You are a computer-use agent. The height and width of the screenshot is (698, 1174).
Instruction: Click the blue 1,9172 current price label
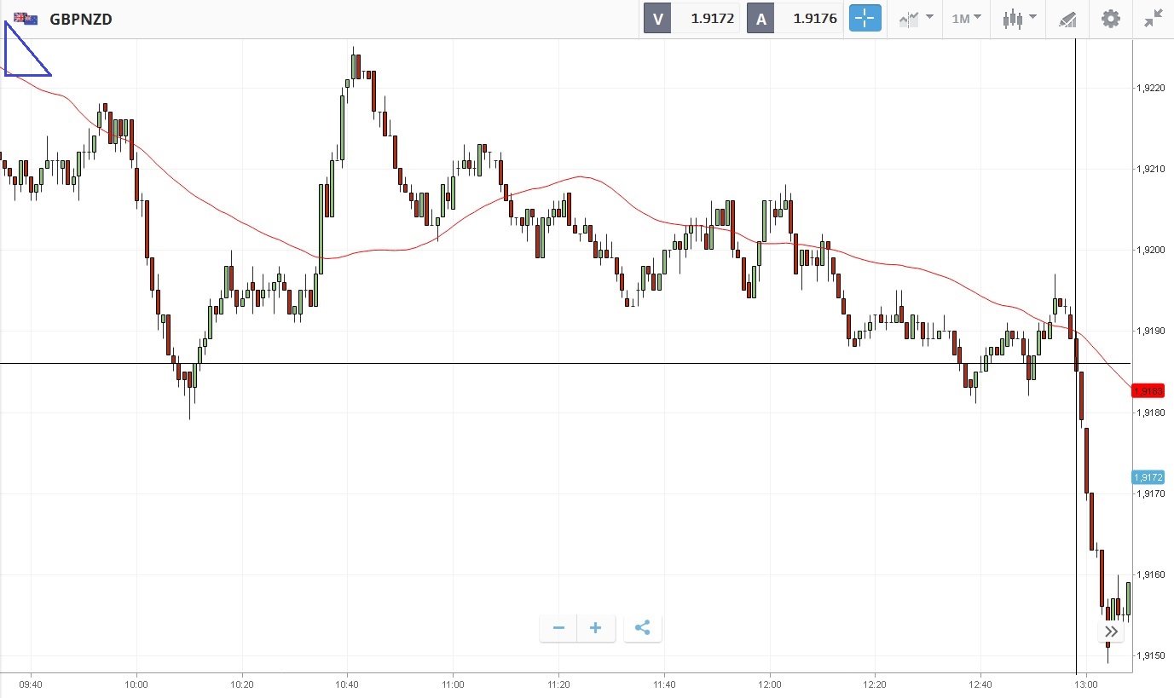1148,477
